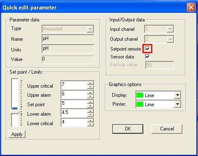Viewport: 198px width, 156px height.
Task: Click the Cancel button
Action: 167,129
